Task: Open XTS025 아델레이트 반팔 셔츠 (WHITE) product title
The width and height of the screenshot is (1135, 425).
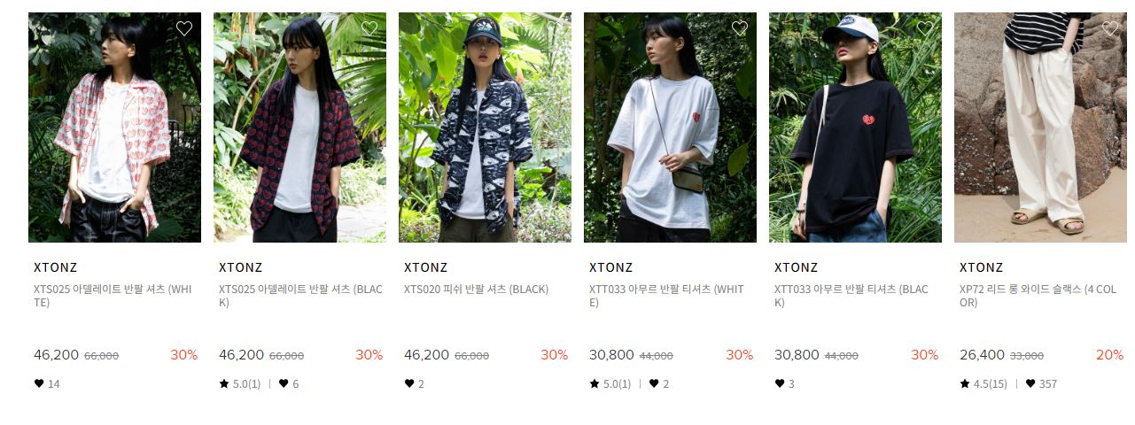Action: tap(113, 296)
